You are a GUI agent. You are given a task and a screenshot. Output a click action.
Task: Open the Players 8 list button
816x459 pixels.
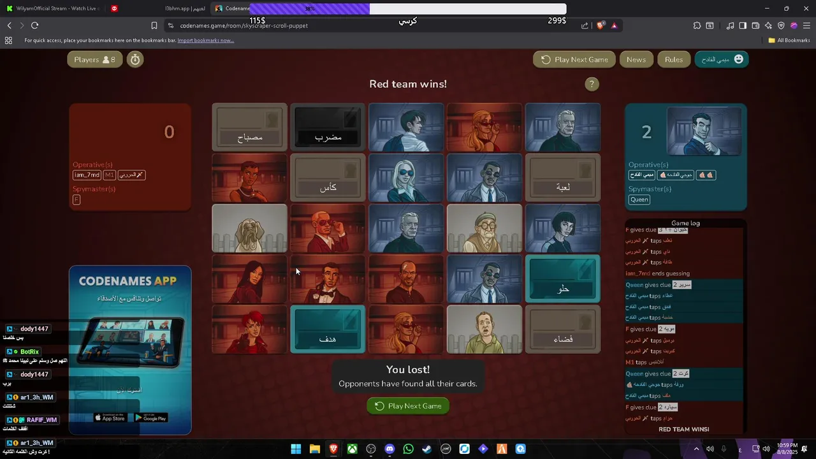point(94,59)
